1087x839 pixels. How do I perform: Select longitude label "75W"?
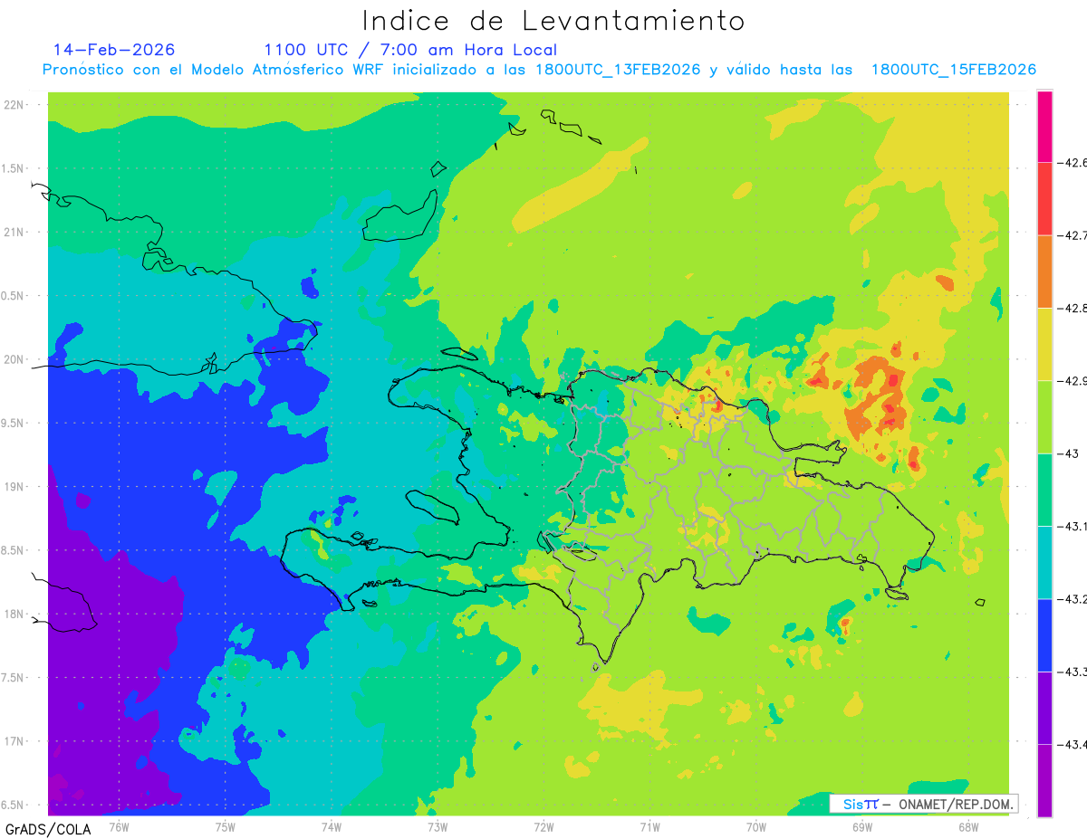[x=226, y=826]
